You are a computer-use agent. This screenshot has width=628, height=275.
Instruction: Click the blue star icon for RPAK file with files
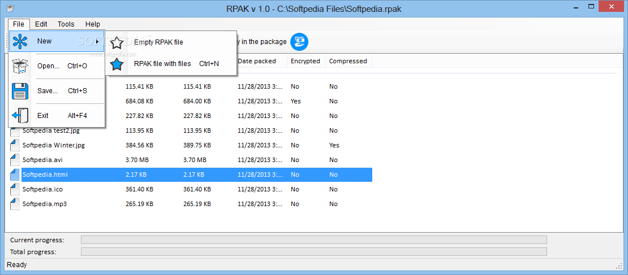(117, 64)
